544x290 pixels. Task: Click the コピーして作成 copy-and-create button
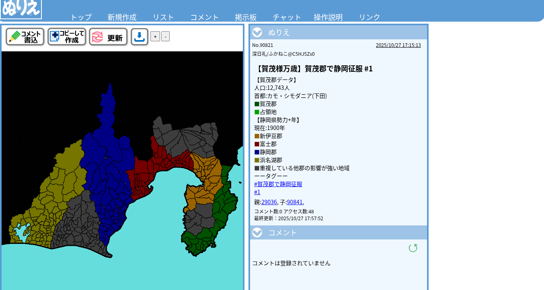[67, 37]
